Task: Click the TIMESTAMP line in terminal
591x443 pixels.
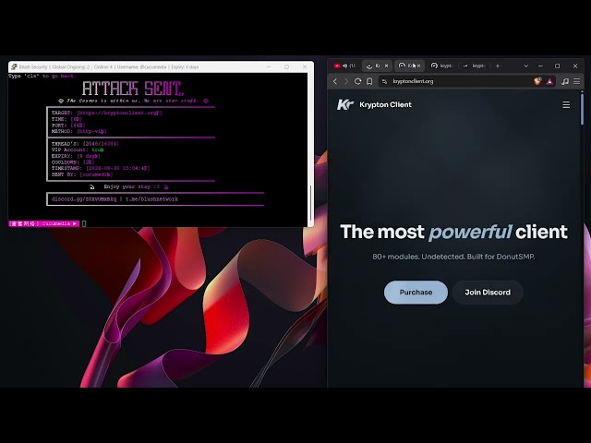Action: [101, 168]
